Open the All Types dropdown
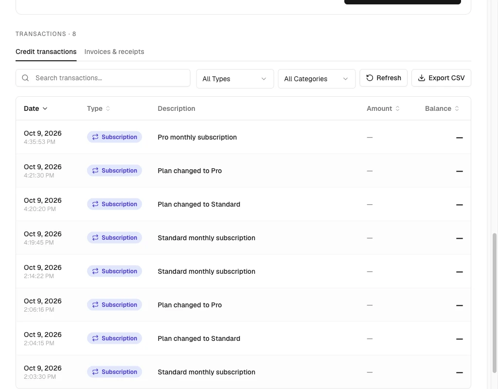The height and width of the screenshot is (389, 498). tap(235, 79)
